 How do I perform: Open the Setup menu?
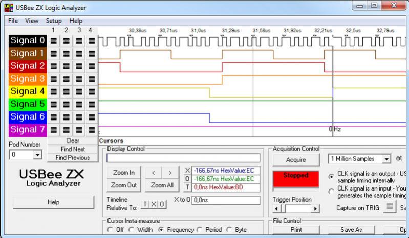[x=53, y=21]
